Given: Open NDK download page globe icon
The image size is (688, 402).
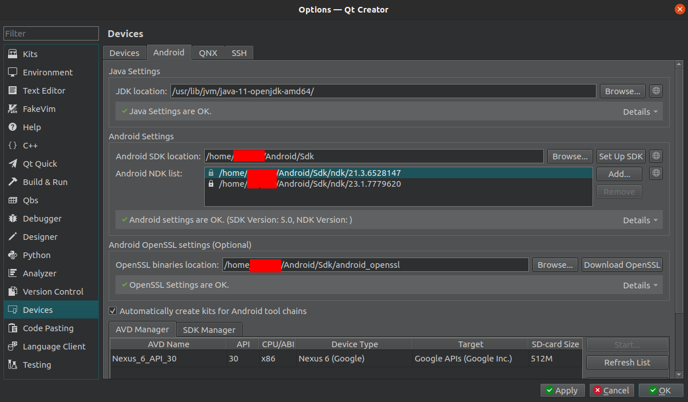Looking at the screenshot, I should pos(656,173).
